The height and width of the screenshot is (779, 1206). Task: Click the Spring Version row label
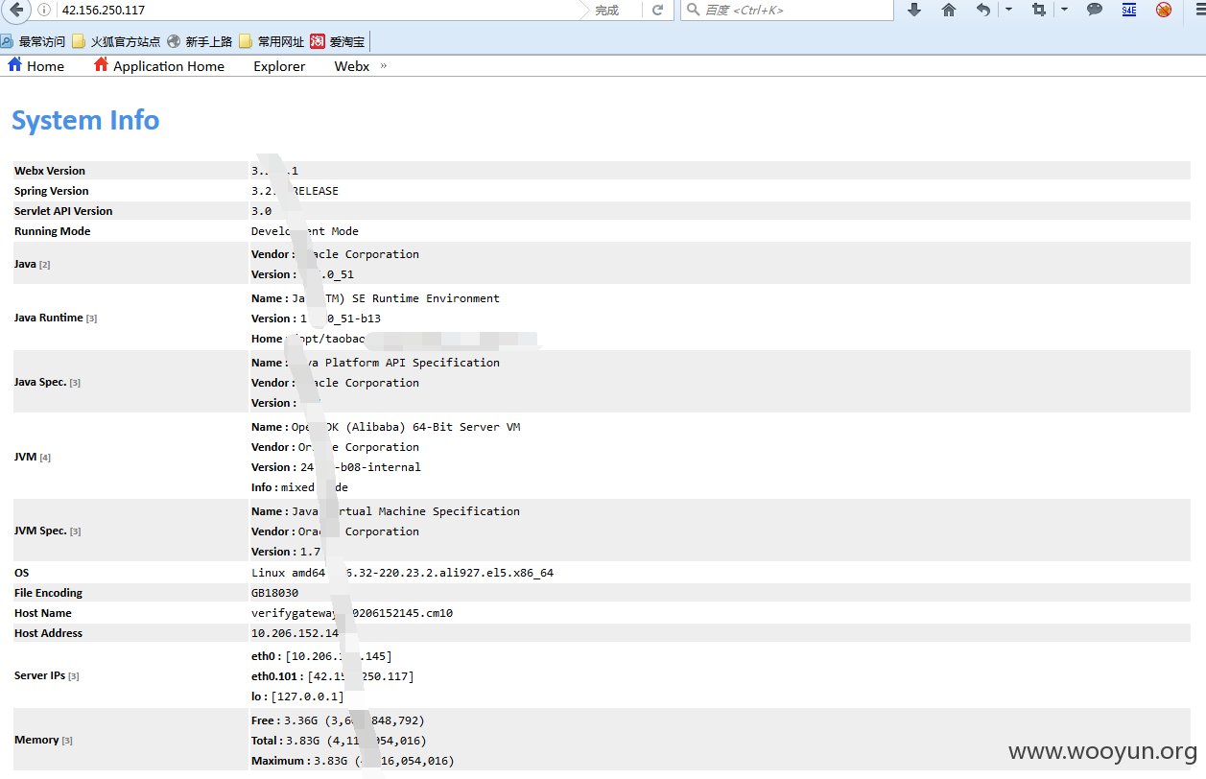pos(52,191)
